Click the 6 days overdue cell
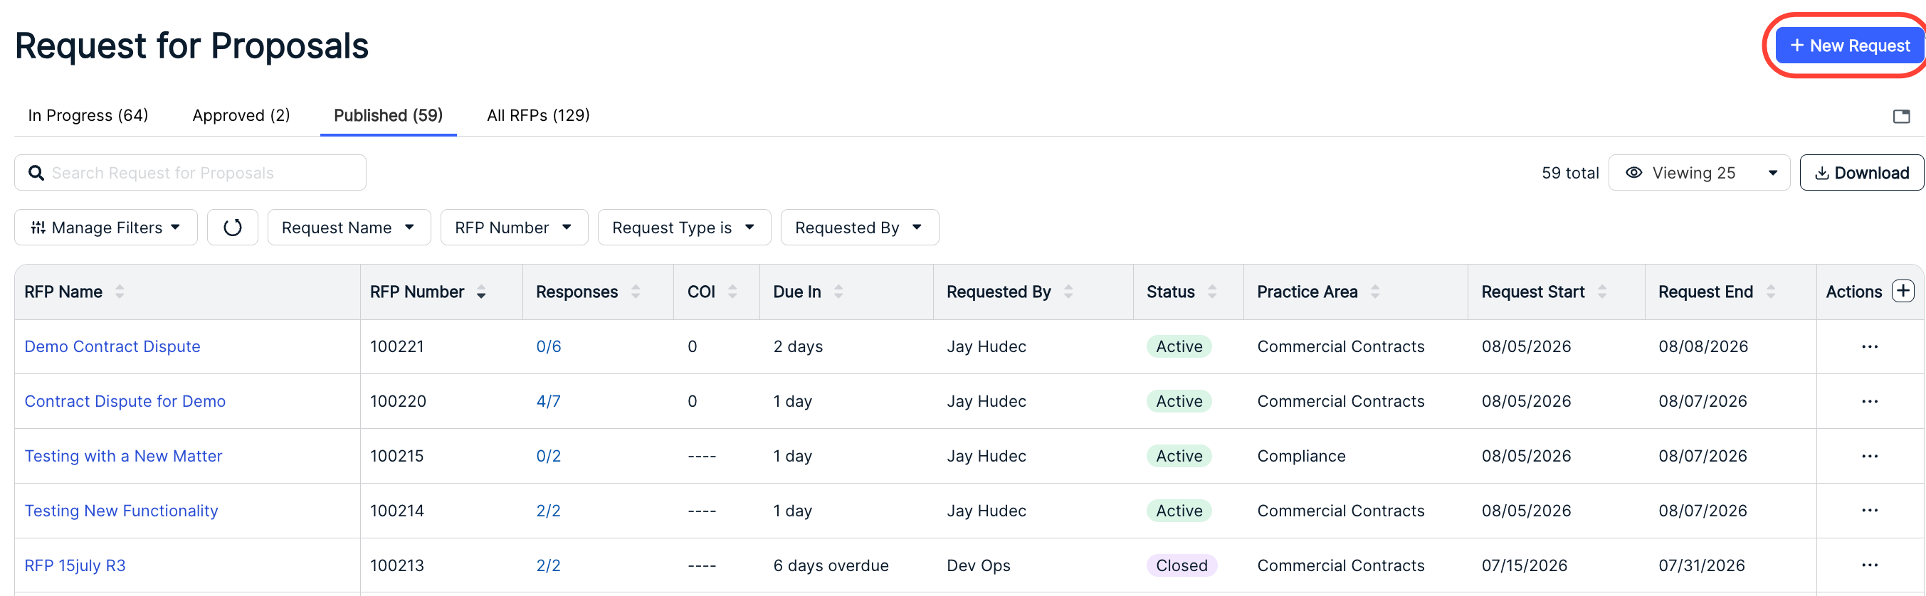Screen dimensions: 1926x596 click(x=831, y=565)
